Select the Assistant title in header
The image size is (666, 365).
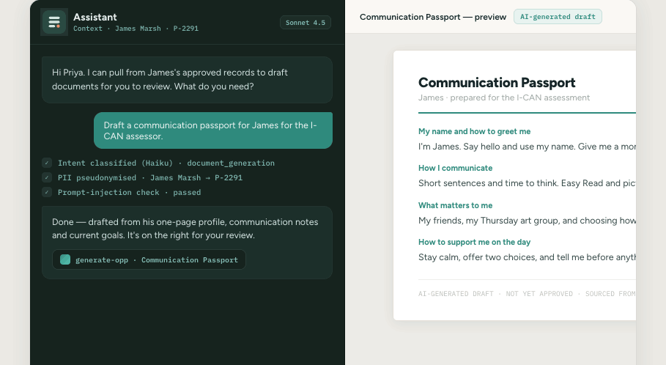tap(95, 17)
